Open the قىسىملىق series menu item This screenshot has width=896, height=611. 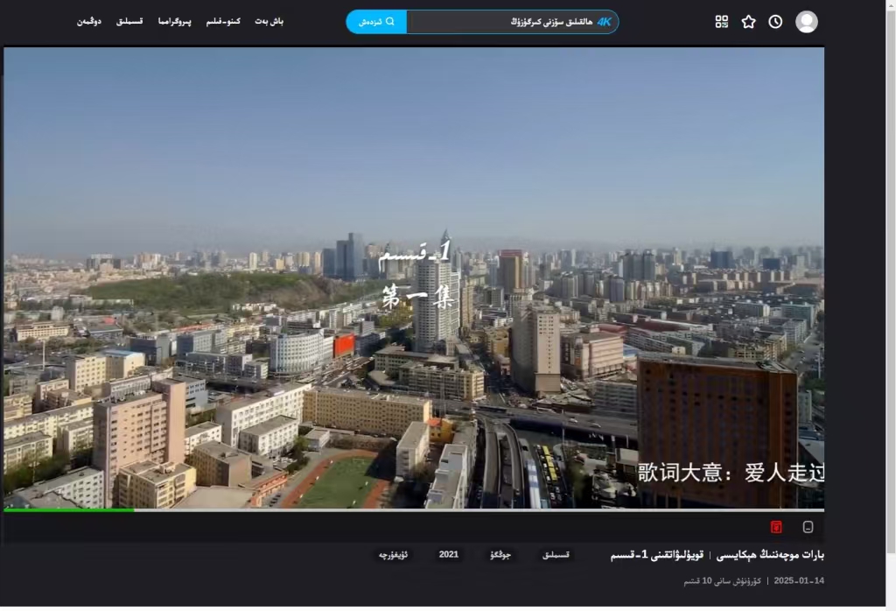click(129, 21)
